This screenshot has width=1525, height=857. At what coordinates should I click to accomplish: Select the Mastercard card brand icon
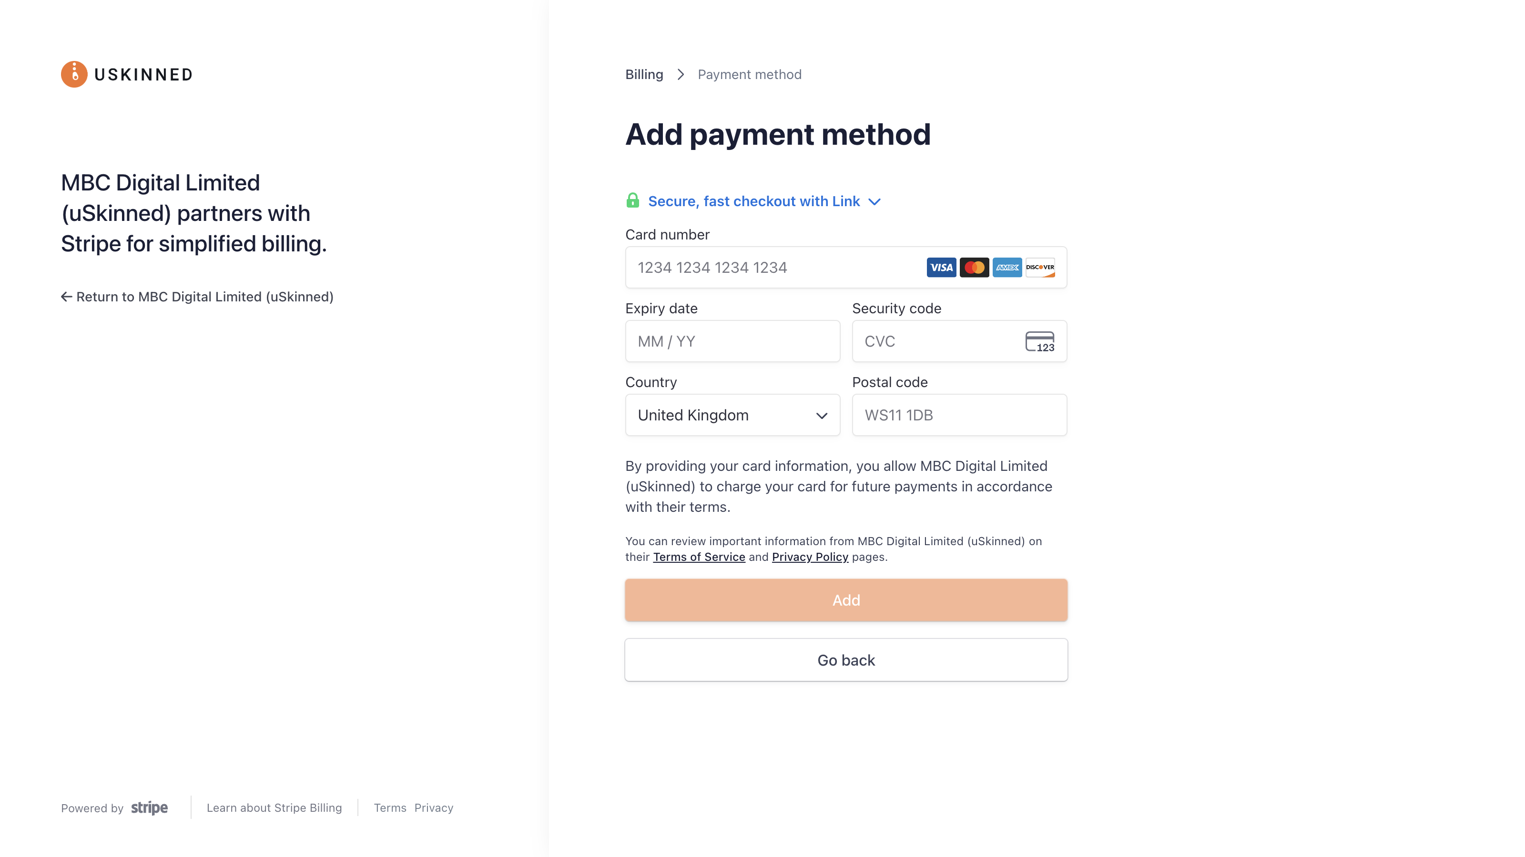pos(974,267)
